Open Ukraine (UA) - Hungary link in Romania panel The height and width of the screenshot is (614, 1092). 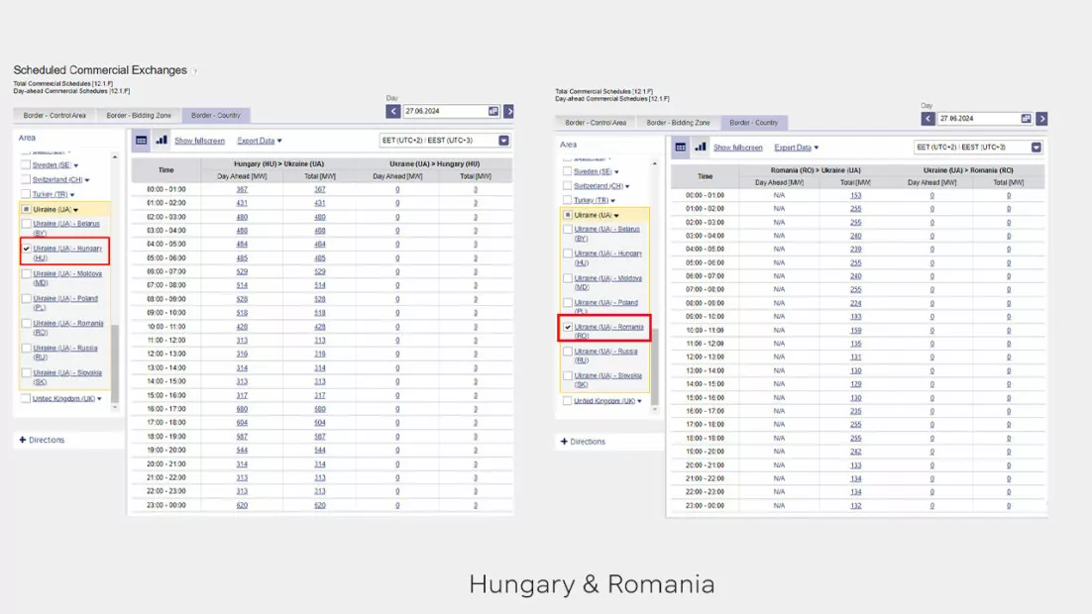[x=608, y=258]
